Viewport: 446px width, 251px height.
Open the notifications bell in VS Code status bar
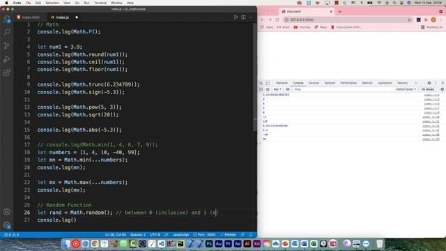point(251,235)
